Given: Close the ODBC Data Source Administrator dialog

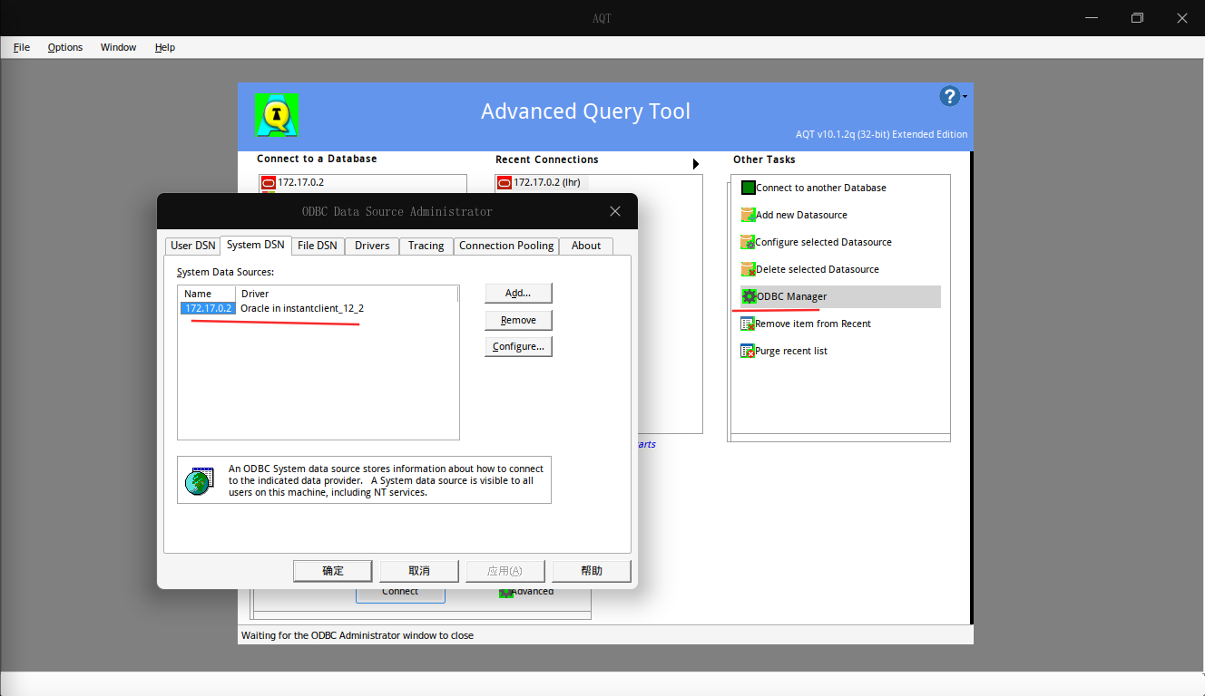Looking at the screenshot, I should coord(615,211).
